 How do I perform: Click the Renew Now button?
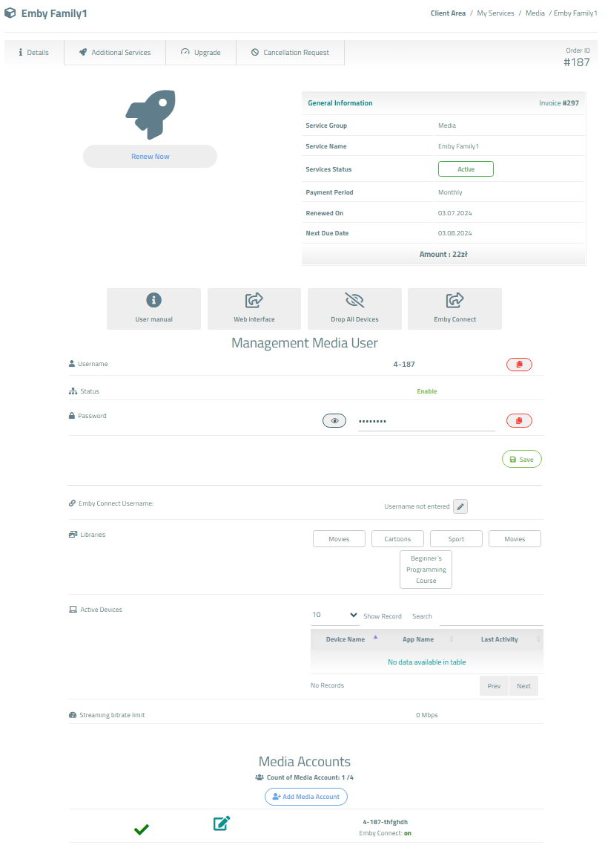coord(151,157)
